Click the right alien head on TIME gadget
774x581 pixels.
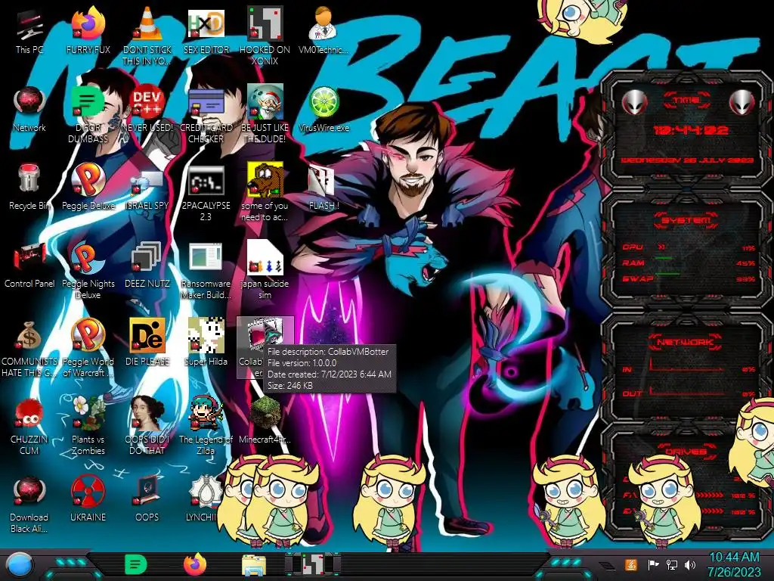(x=741, y=103)
